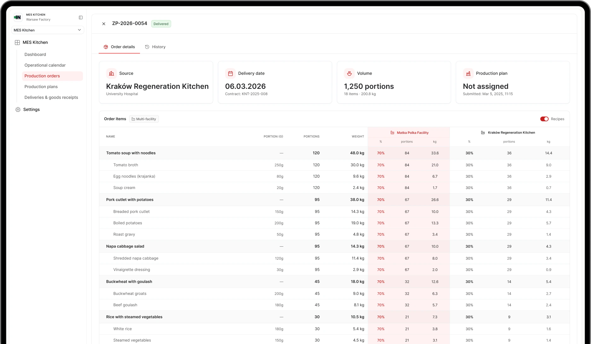
Task: Click the History clock icon
Action: tap(147, 47)
